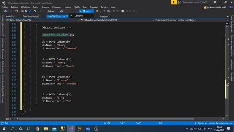Expand the user account dropdown arrow
Viewport: 234px width, 132px height.
(228, 7)
